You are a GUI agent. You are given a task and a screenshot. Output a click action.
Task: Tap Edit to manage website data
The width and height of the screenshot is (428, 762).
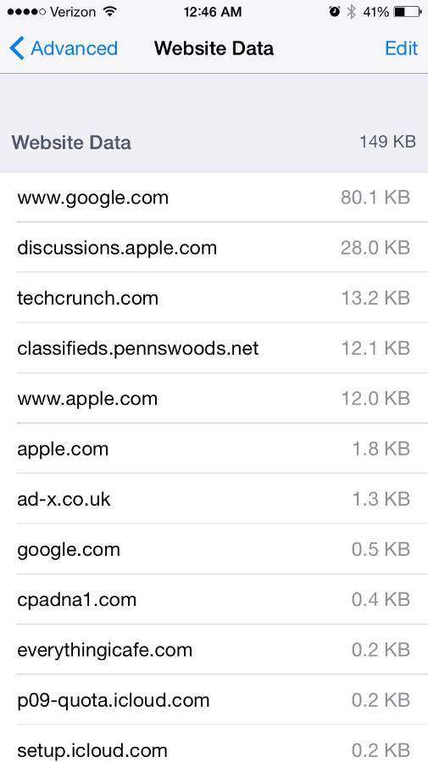(401, 48)
